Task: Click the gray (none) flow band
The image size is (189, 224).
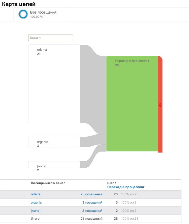Action: pos(93,156)
